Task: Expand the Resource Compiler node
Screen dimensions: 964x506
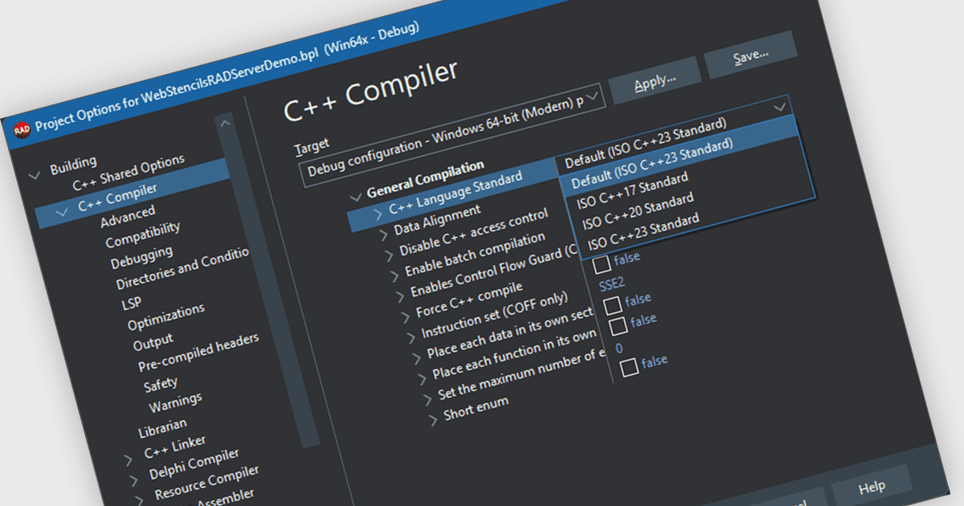Action: pyautogui.click(x=140, y=500)
